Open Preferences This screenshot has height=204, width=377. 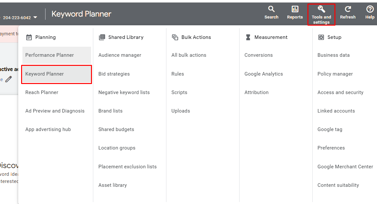tap(331, 148)
